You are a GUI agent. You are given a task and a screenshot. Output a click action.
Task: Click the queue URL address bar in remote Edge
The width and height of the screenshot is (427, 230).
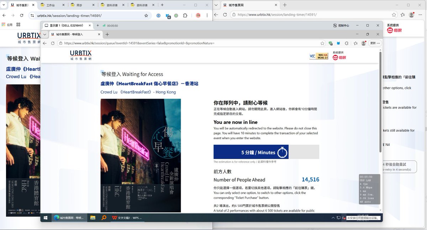click(x=191, y=43)
